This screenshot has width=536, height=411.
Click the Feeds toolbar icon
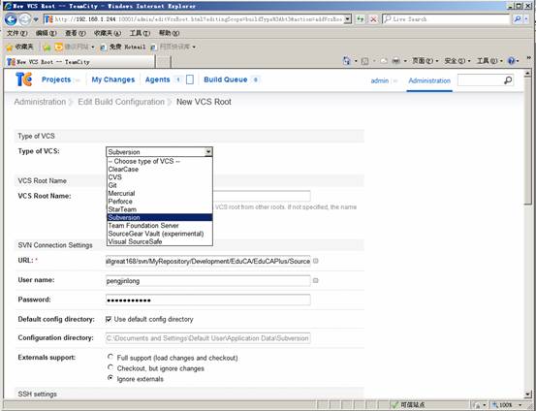tap(365, 61)
